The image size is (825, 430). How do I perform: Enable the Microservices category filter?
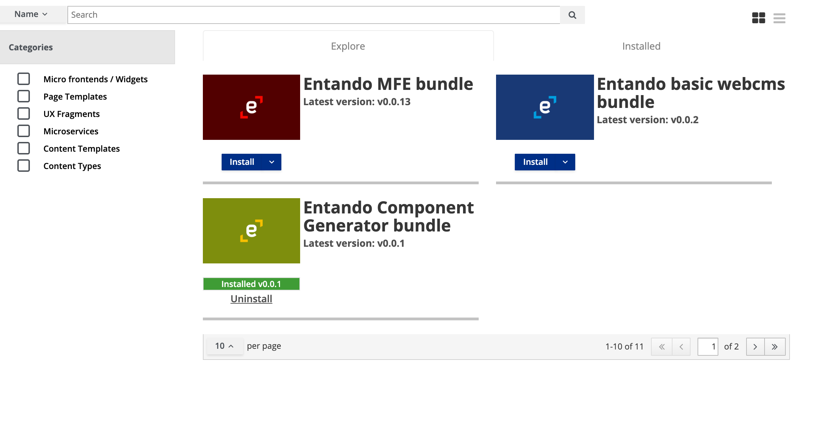(x=24, y=131)
